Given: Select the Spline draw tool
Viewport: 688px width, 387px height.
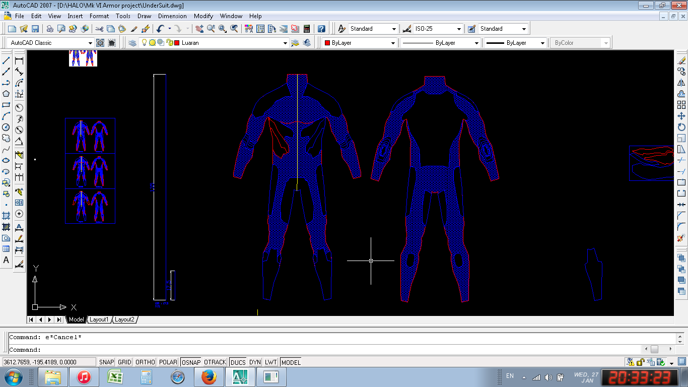Looking at the screenshot, I should click(6, 149).
